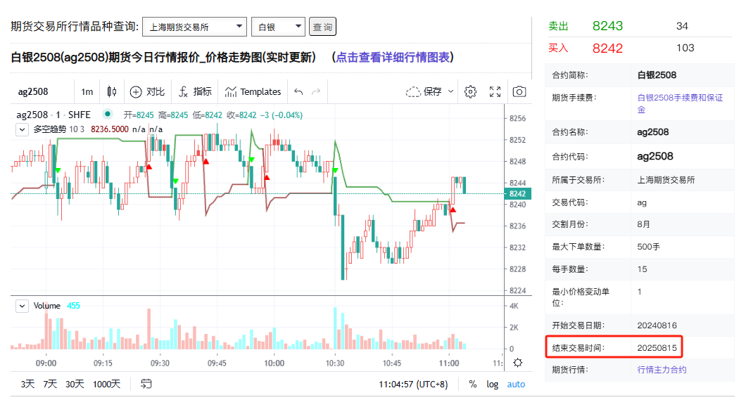This screenshot has height=400, width=739.
Task: Click the 11:04:57 (UTC+8) timezone menu
Action: pos(413,385)
